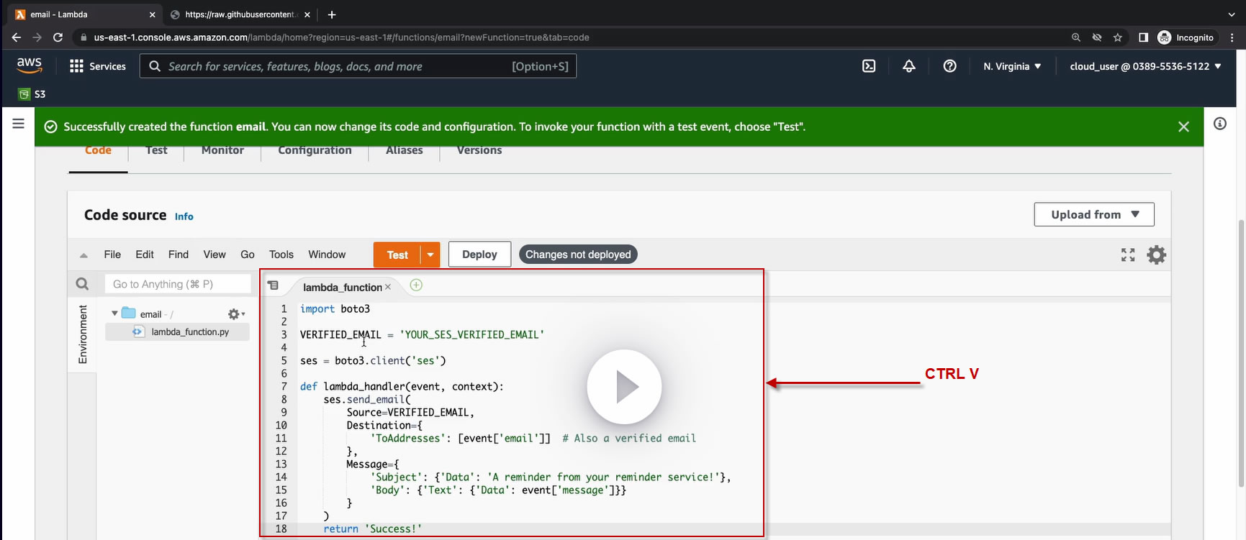Image resolution: width=1246 pixels, height=540 pixels.
Task: Open the S3 bookmark shortcut
Action: click(x=32, y=94)
